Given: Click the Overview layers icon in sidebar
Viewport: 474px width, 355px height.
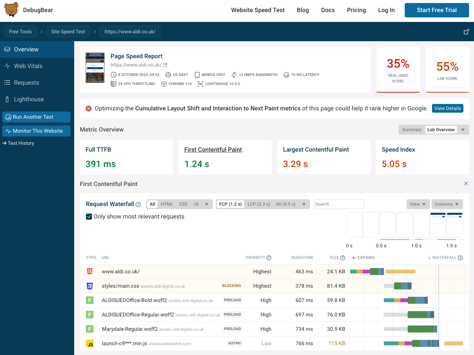Looking at the screenshot, I should (x=7, y=50).
